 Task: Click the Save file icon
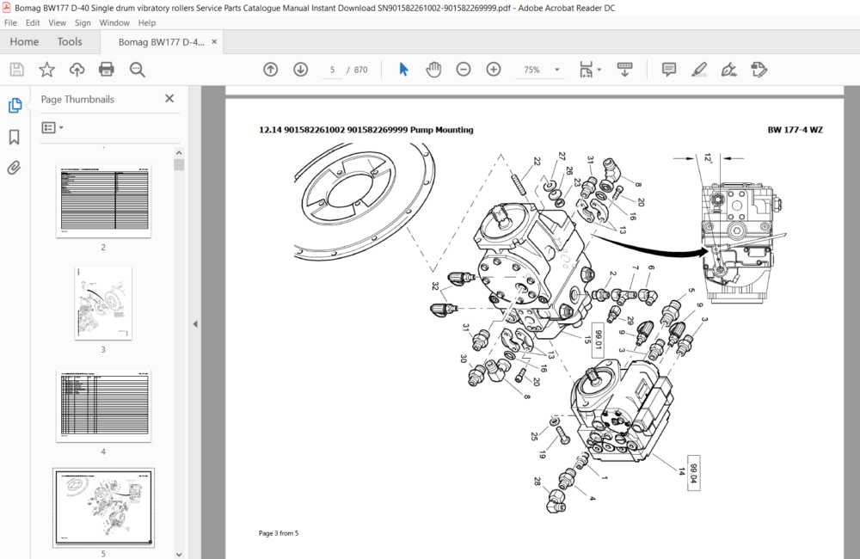pyautogui.click(x=17, y=70)
